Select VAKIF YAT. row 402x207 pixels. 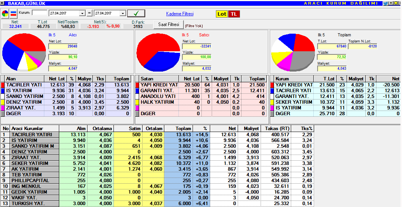tap(157, 197)
